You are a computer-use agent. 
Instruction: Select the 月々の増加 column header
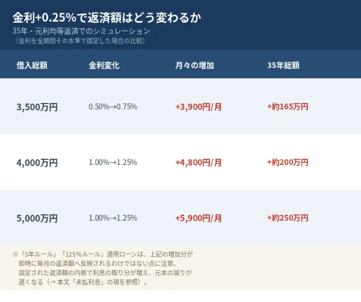point(194,66)
